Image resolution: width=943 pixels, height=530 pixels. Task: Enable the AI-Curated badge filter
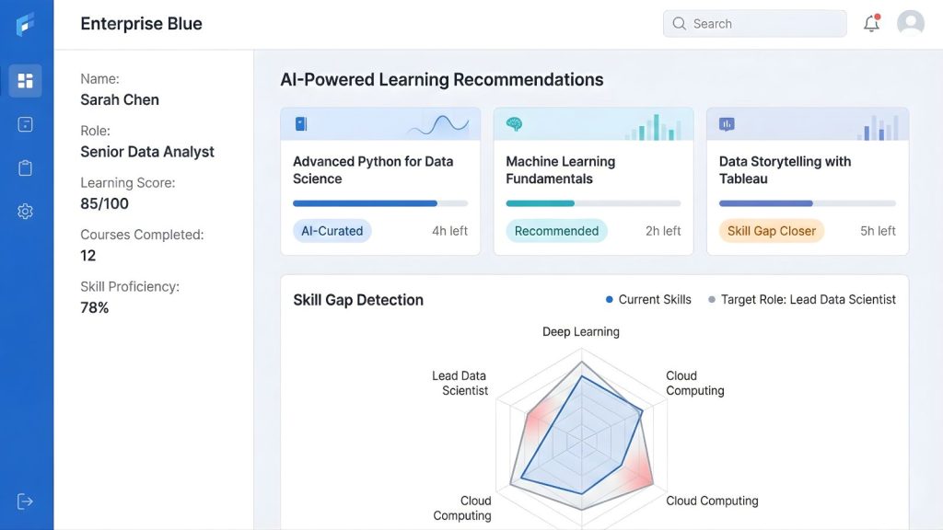coord(332,231)
